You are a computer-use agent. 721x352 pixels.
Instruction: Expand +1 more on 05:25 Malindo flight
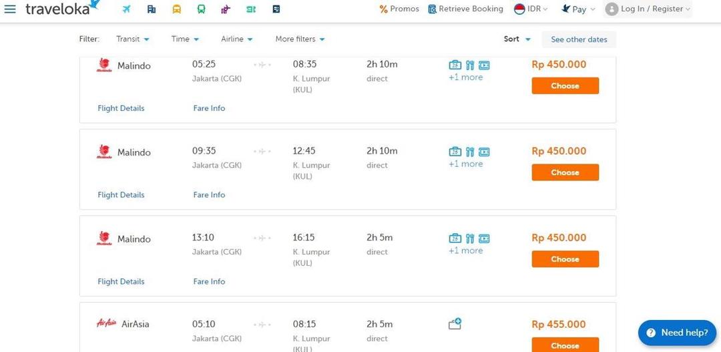pos(466,77)
